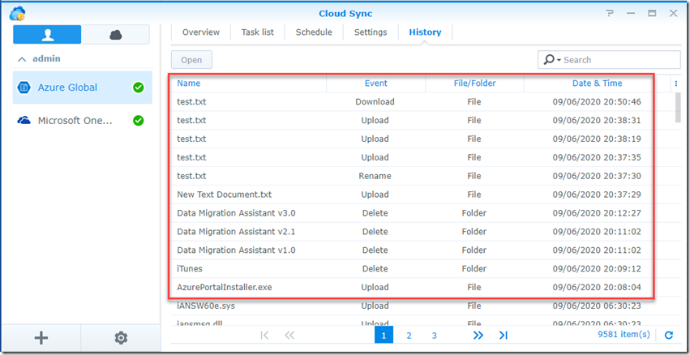
Task: Click the 09/06/2020 20:38:19 timestamp
Action: pyautogui.click(x=597, y=139)
